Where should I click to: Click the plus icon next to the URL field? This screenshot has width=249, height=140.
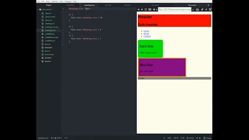click(x=193, y=10)
